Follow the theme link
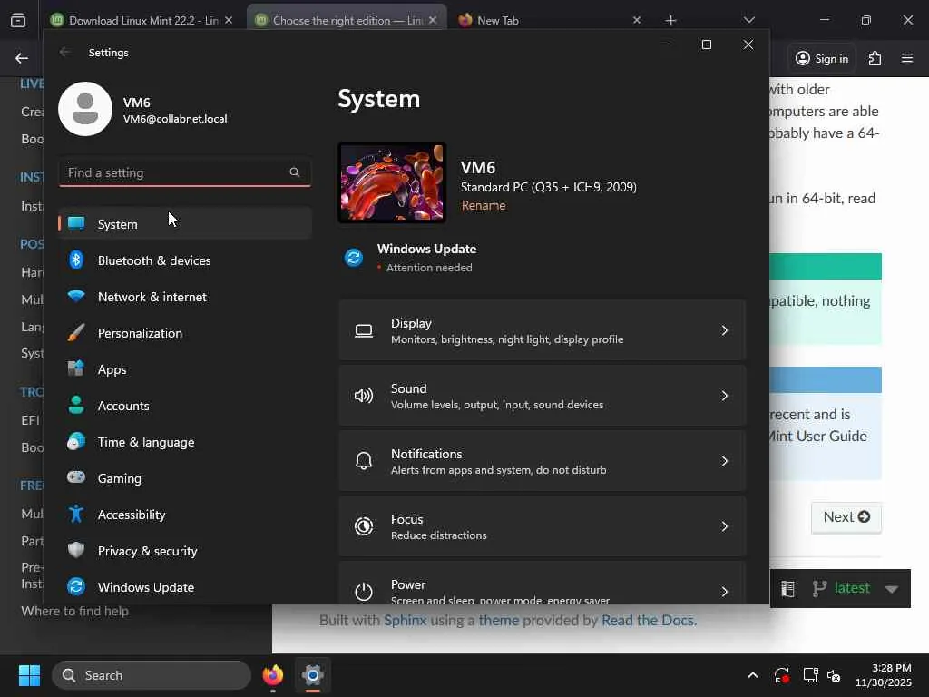The width and height of the screenshot is (929, 697). pos(498,620)
